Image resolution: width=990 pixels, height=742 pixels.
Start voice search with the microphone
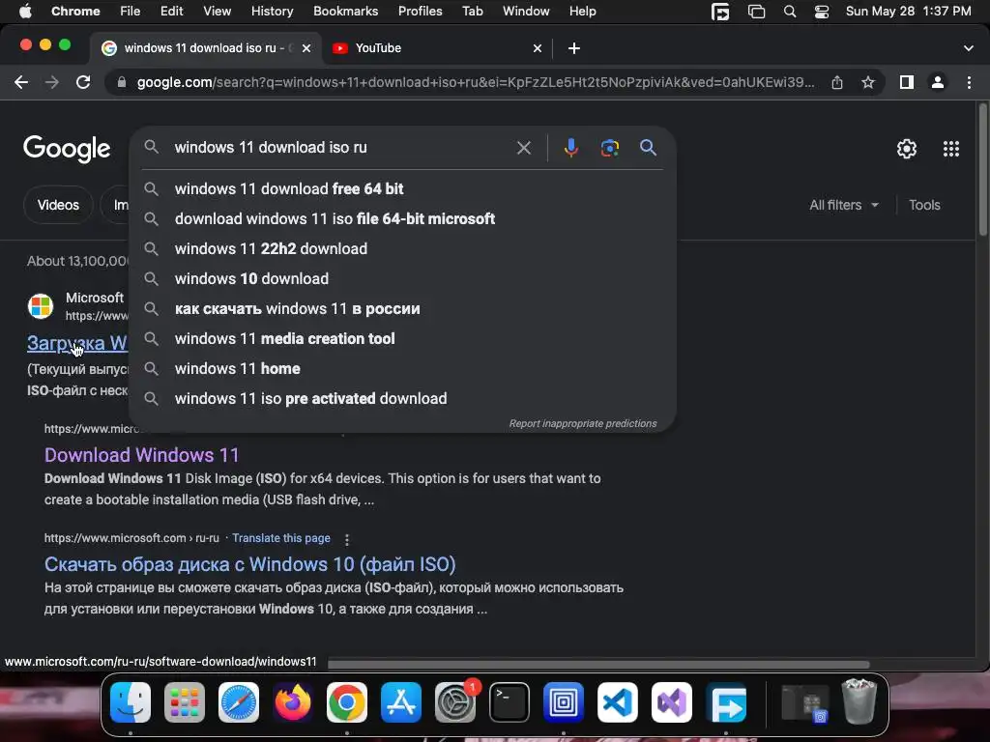(570, 148)
